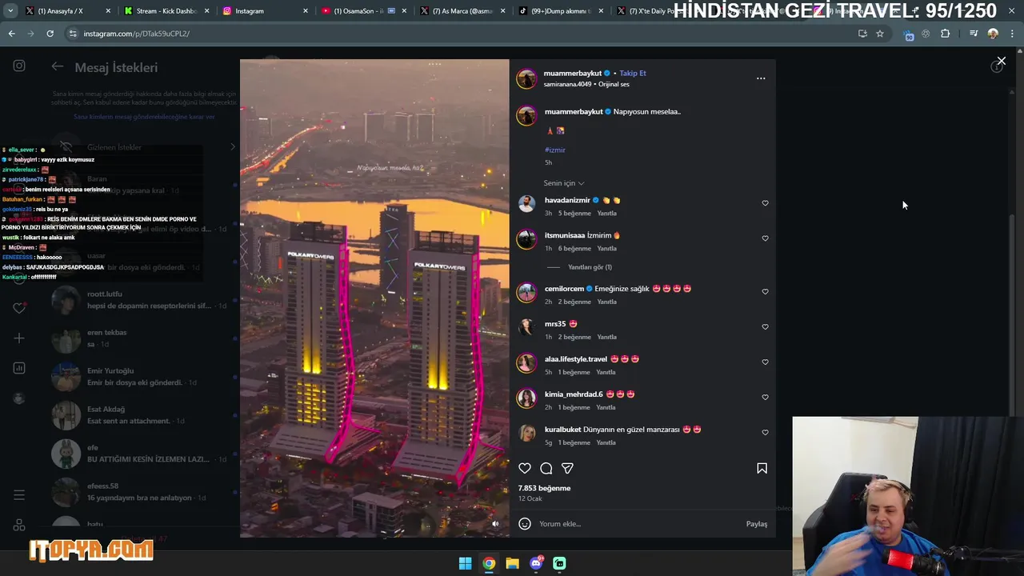
Task: Bookmark this page with the star icon
Action: click(x=880, y=34)
